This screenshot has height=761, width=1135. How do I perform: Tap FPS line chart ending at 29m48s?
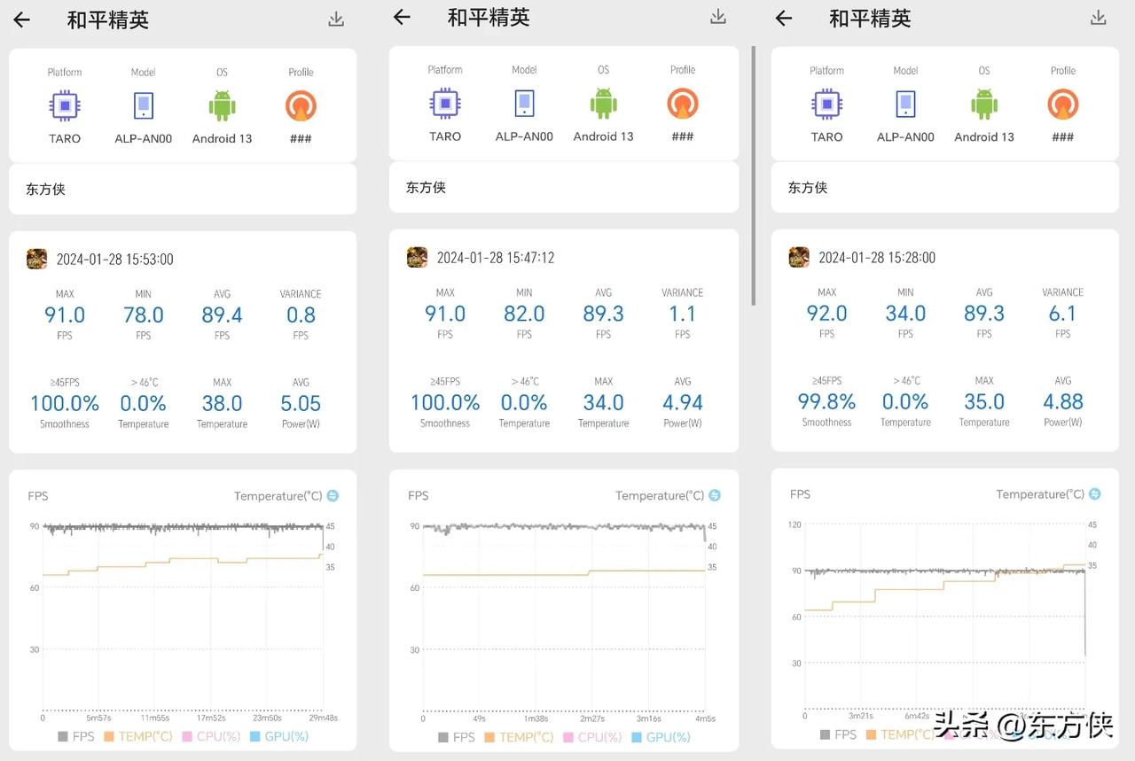(183, 617)
